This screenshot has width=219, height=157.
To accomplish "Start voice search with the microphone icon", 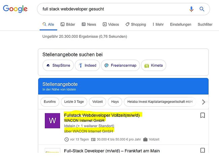I will click(191, 9).
